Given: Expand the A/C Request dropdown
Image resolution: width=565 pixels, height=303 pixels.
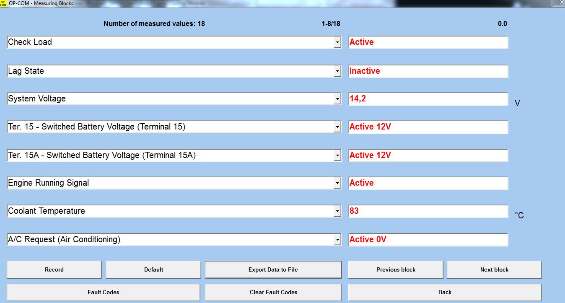Looking at the screenshot, I should coord(337,240).
